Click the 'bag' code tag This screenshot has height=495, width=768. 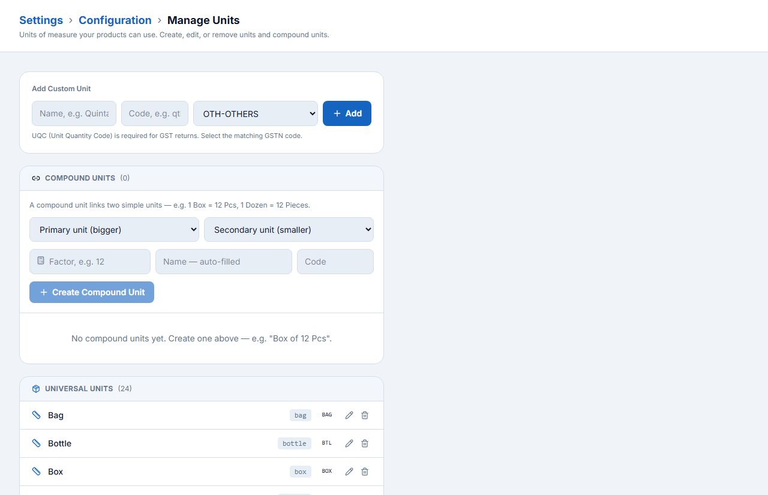coord(301,415)
